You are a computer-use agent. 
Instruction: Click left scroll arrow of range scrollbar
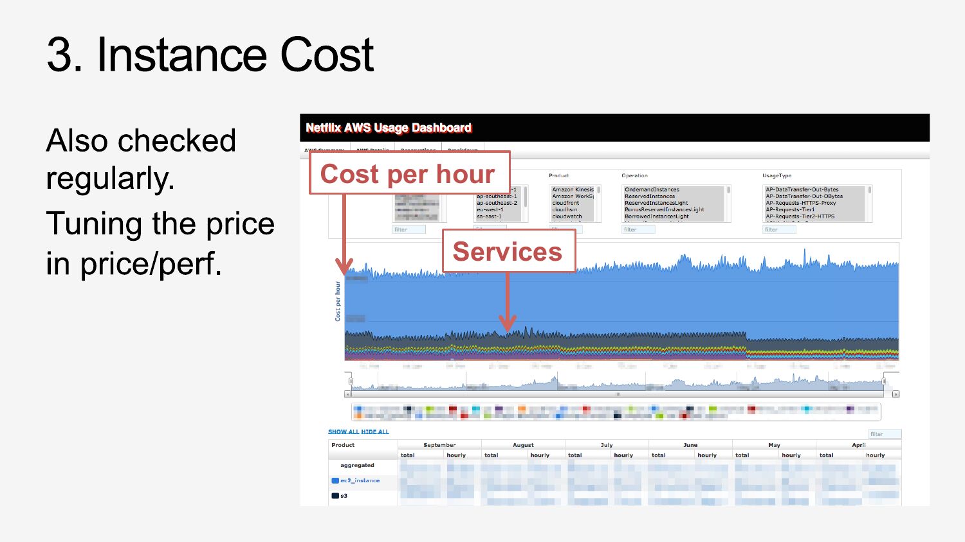pyautogui.click(x=348, y=394)
